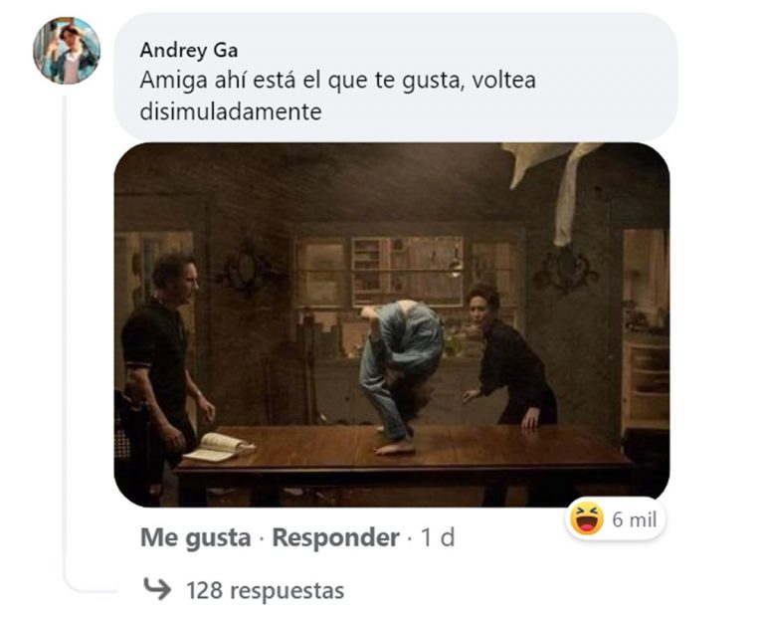
Task: Click the laughing reaction emoji
Action: tap(587, 518)
